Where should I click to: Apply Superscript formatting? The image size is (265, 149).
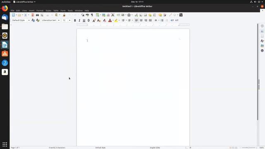click(94, 20)
